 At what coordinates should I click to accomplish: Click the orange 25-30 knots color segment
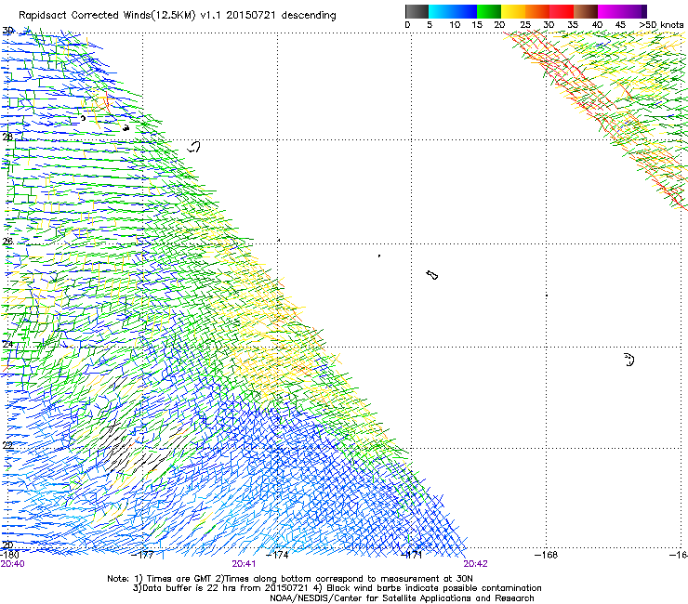[537, 11]
